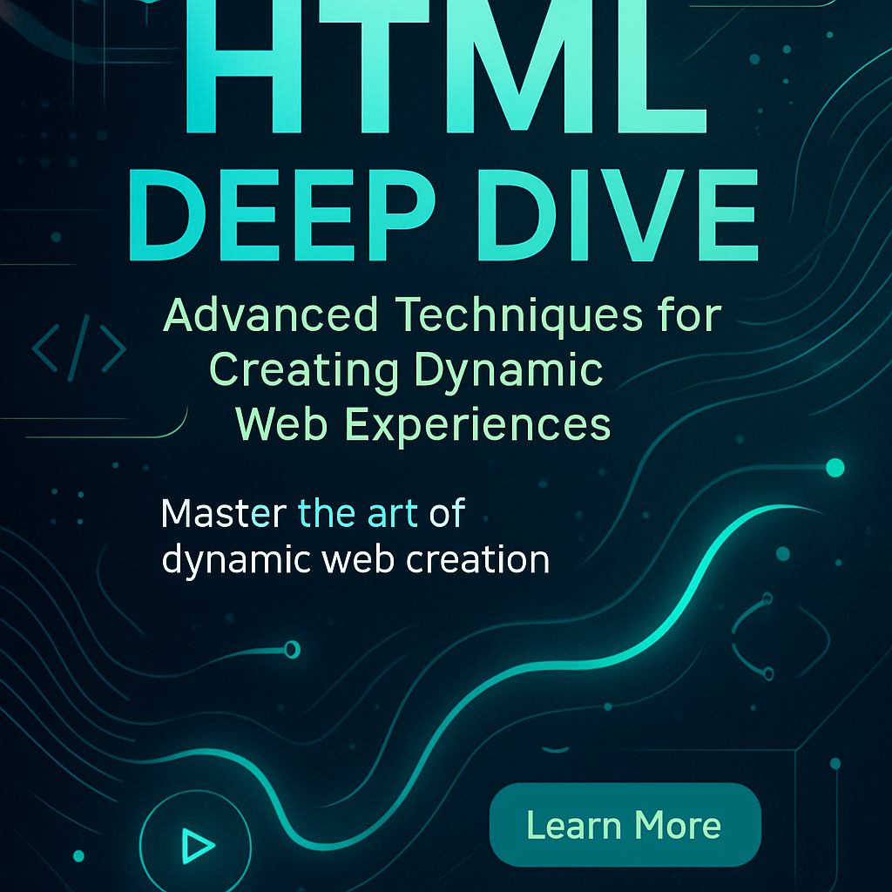
Task: Click the four-dot square cluster left of the tagline
Action: [x=67, y=507]
